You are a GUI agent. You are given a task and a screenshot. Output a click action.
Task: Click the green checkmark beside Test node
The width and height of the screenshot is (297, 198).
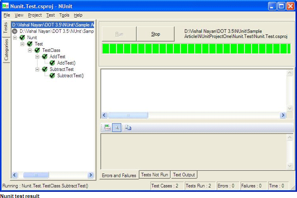pyautogui.click(x=30, y=44)
